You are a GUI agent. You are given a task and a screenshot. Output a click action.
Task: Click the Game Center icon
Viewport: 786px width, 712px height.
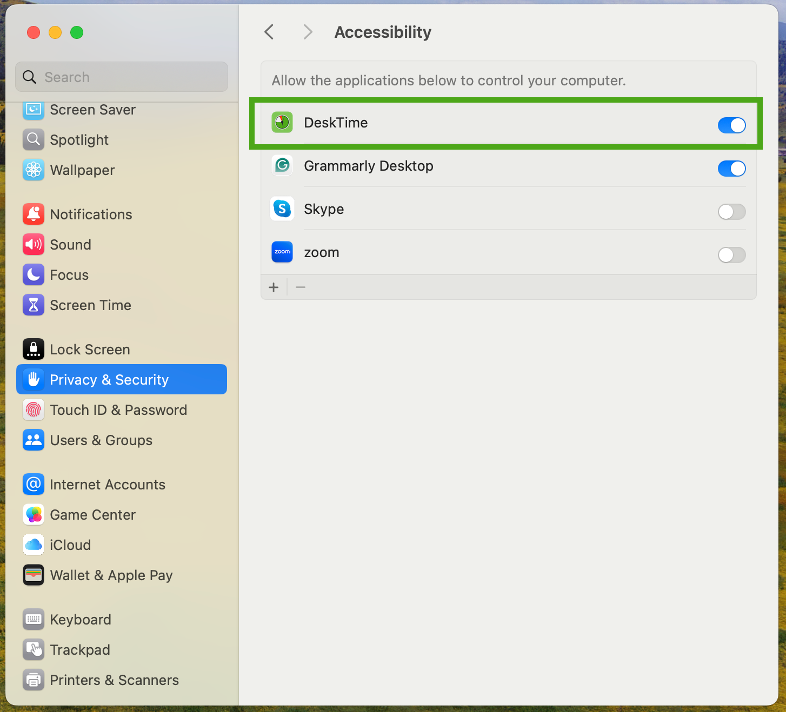(x=34, y=515)
